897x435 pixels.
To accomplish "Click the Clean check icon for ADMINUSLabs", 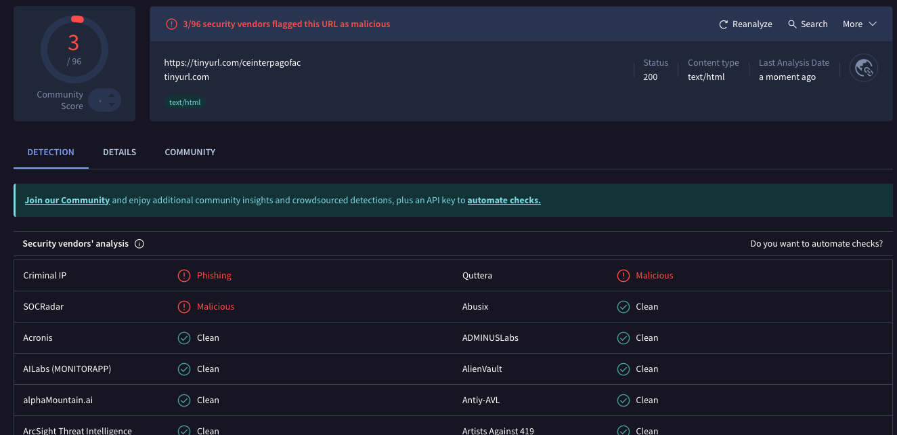I will [623, 338].
